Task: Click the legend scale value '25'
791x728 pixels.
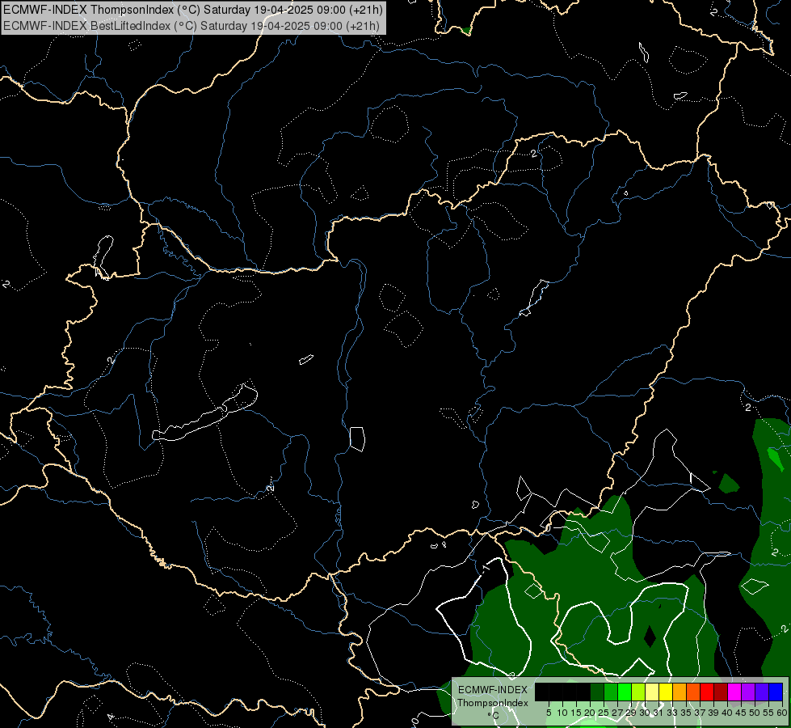Action: tap(604, 713)
